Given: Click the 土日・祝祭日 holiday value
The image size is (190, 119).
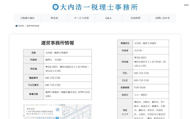Looking at the screenshot, I should coord(141,95).
